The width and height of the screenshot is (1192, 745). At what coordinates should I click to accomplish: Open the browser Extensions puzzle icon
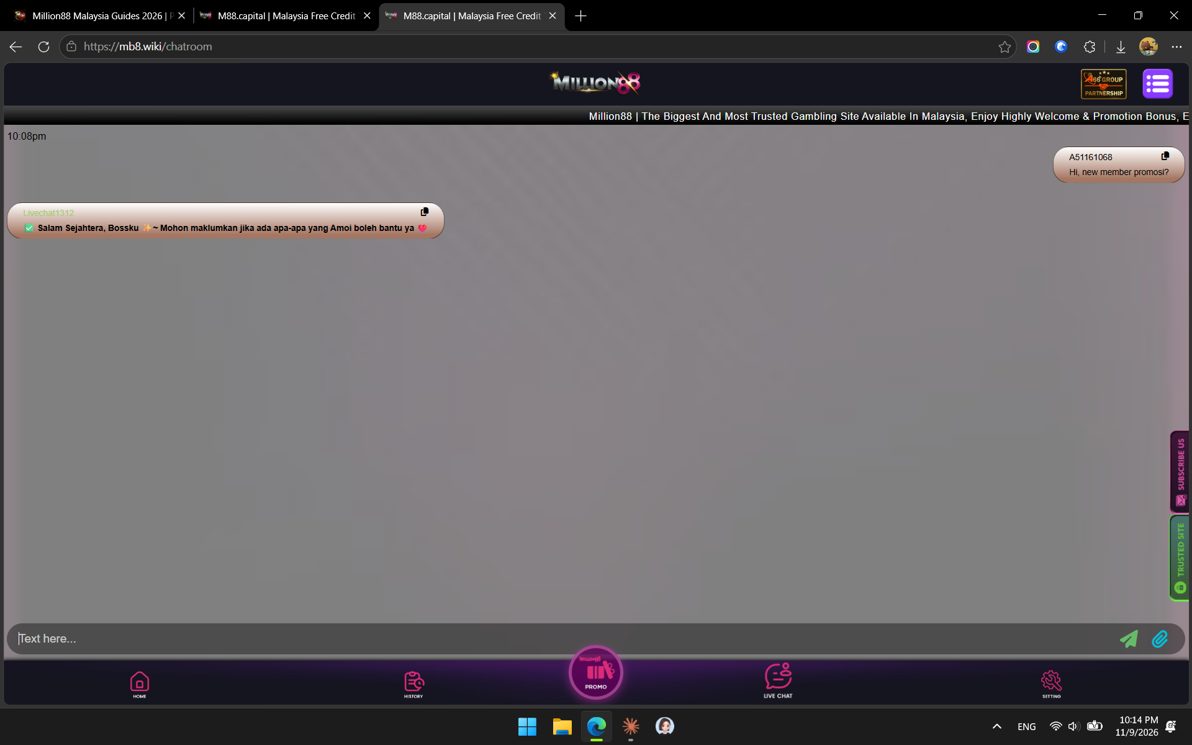click(x=1090, y=47)
